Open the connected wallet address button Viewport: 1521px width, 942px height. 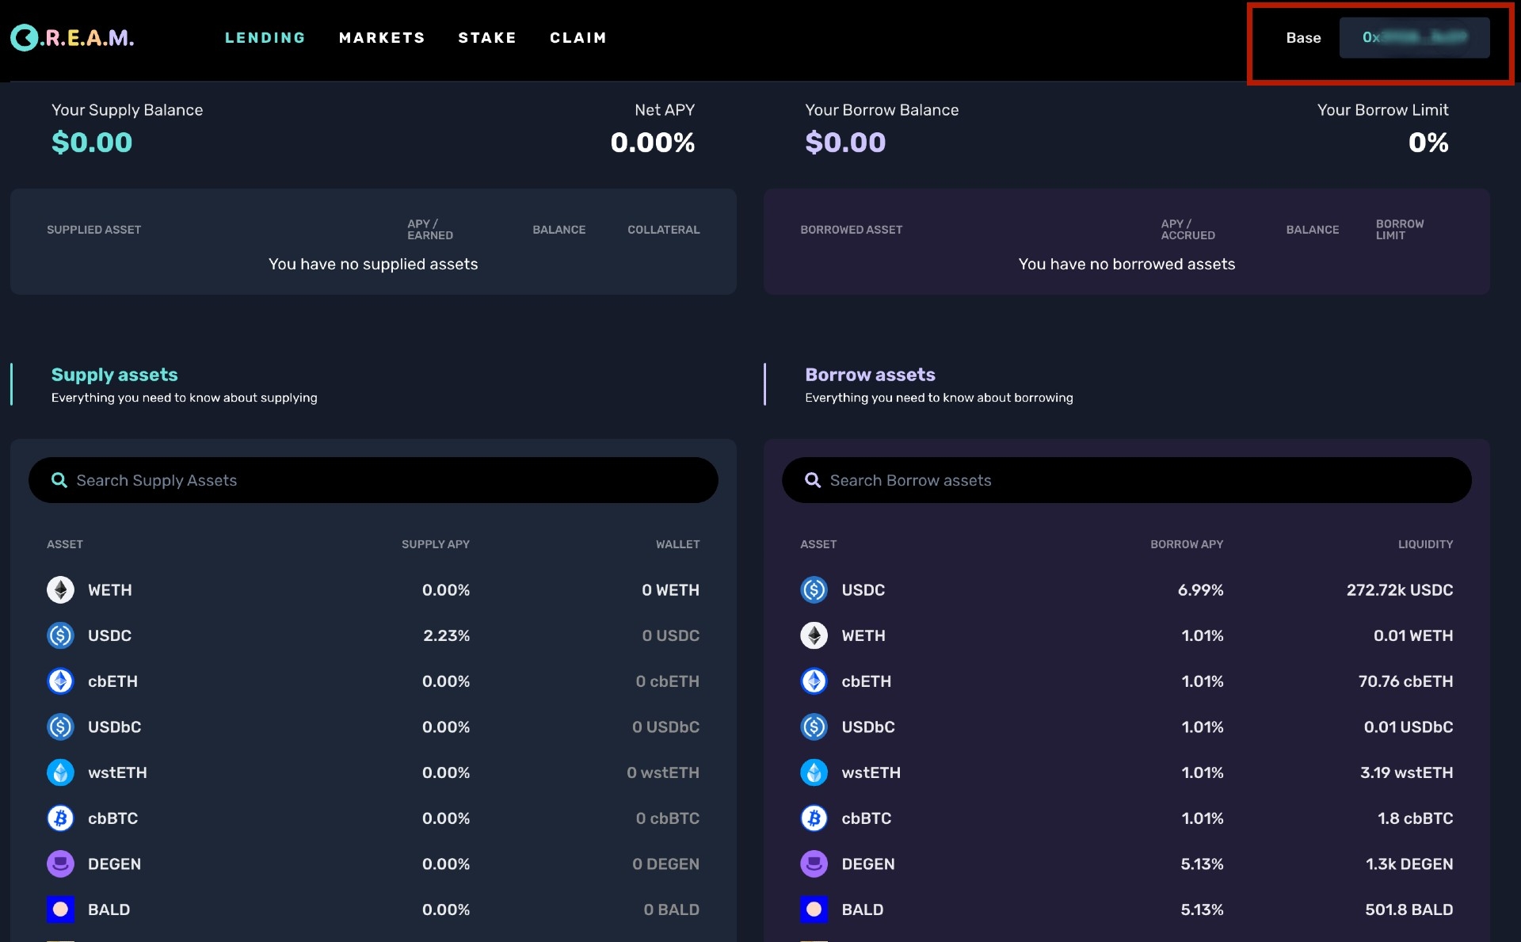point(1413,38)
